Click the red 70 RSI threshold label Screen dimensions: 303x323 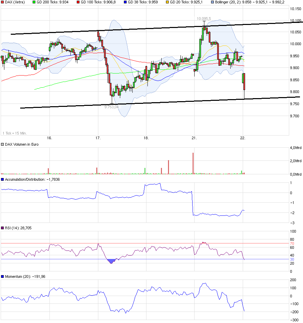pyautogui.click(x=292, y=243)
